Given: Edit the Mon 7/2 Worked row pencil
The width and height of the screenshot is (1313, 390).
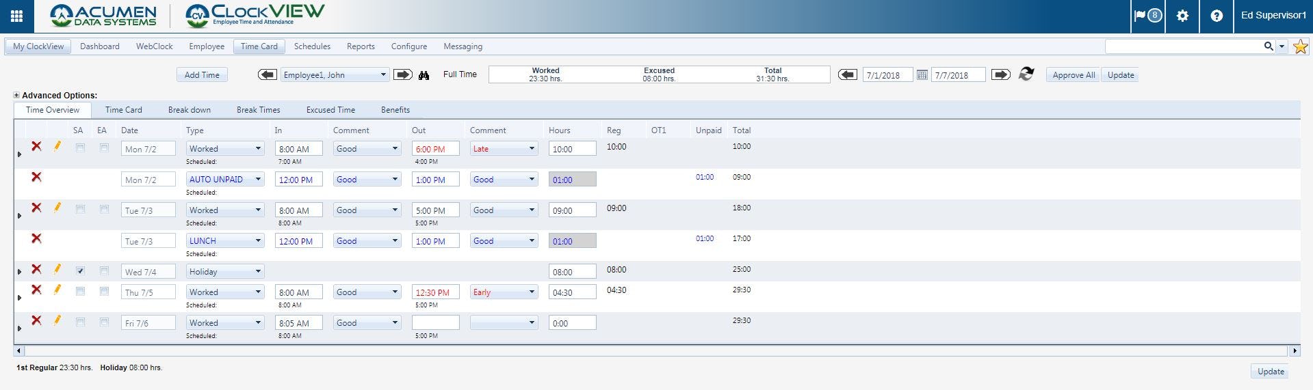Looking at the screenshot, I should 57,146.
